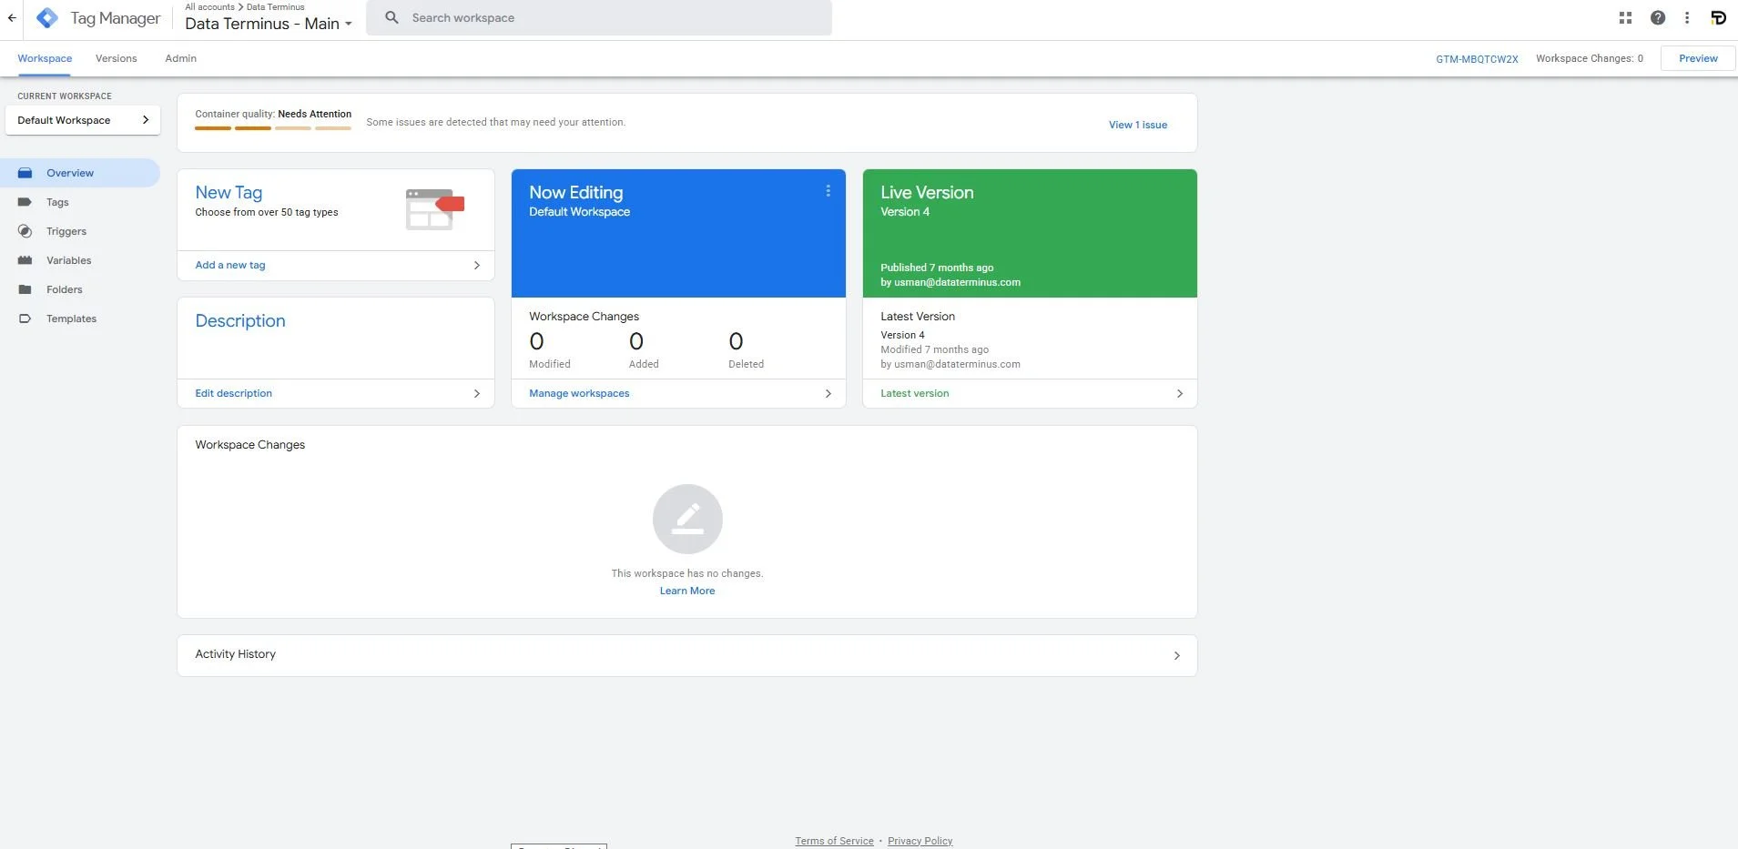
Task: Click the Deleted count zero
Action: 737,341
